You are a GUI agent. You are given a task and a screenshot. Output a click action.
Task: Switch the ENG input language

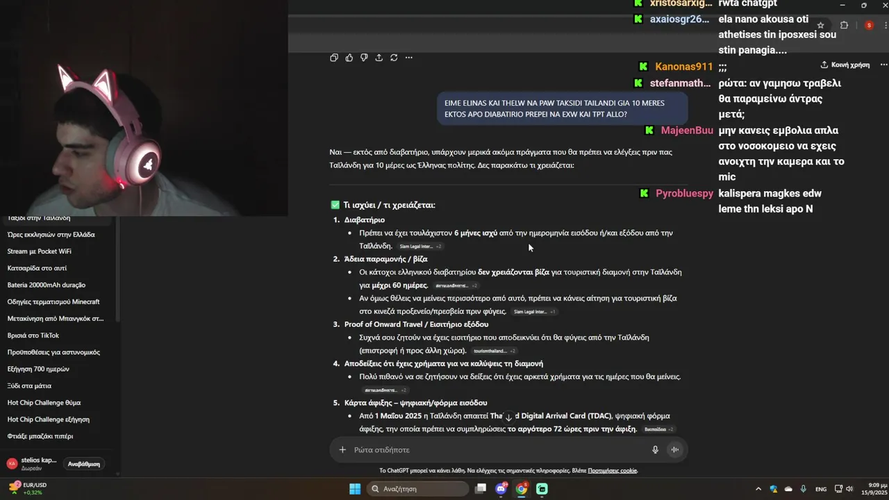(821, 489)
